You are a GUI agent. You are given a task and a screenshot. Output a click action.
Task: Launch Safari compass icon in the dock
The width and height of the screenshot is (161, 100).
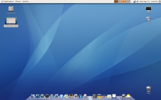tap(52, 96)
